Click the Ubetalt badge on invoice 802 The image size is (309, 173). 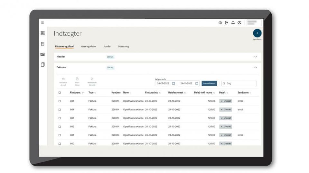pos(226,126)
